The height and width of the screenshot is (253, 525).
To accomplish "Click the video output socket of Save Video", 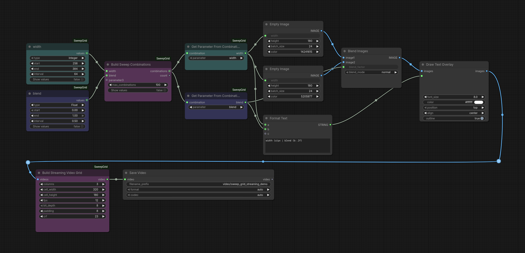I will [x=272, y=179].
